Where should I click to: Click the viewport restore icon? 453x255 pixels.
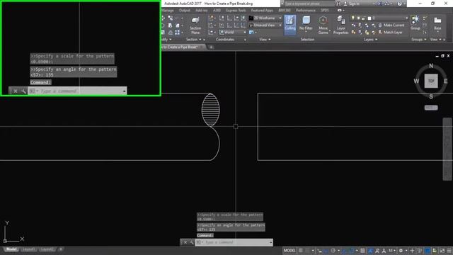[x=442, y=56]
